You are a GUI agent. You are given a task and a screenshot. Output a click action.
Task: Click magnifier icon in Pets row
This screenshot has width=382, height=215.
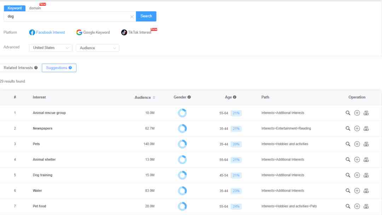pos(348,144)
